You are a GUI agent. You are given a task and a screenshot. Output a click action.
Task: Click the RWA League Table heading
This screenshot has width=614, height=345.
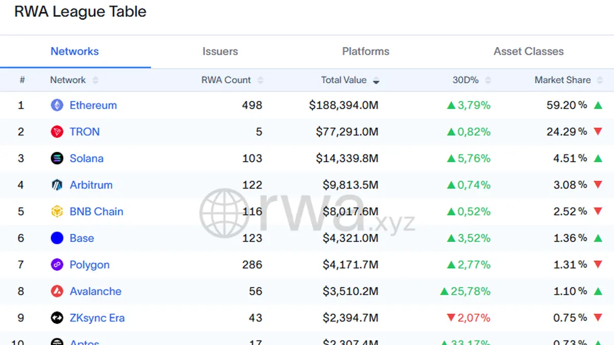pos(80,12)
